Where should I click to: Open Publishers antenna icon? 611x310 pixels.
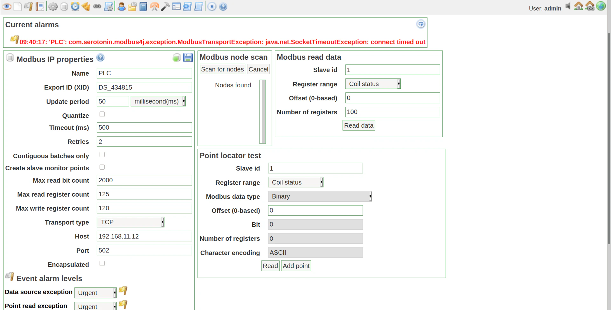coord(155,6)
